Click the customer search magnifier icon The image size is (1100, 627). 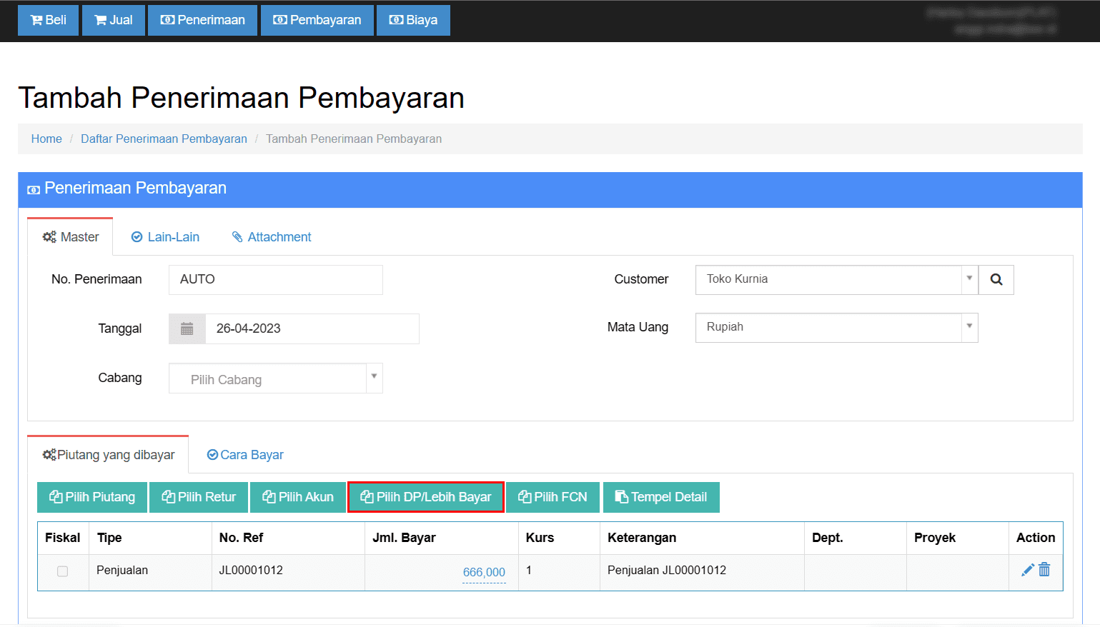tap(996, 280)
